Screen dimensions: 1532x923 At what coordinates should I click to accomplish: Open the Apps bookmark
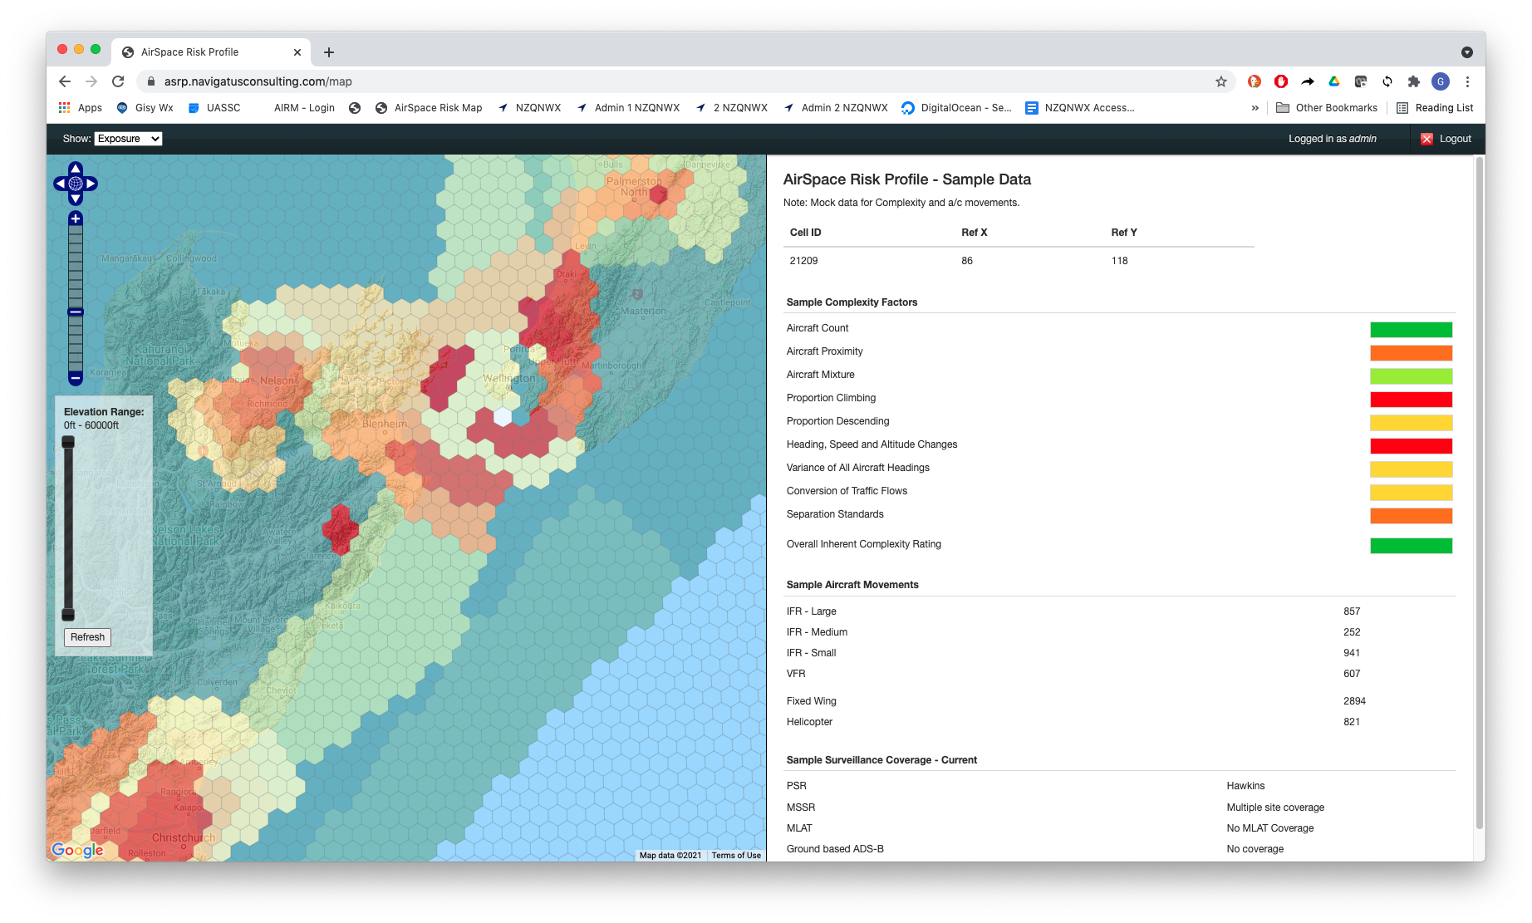[81, 108]
